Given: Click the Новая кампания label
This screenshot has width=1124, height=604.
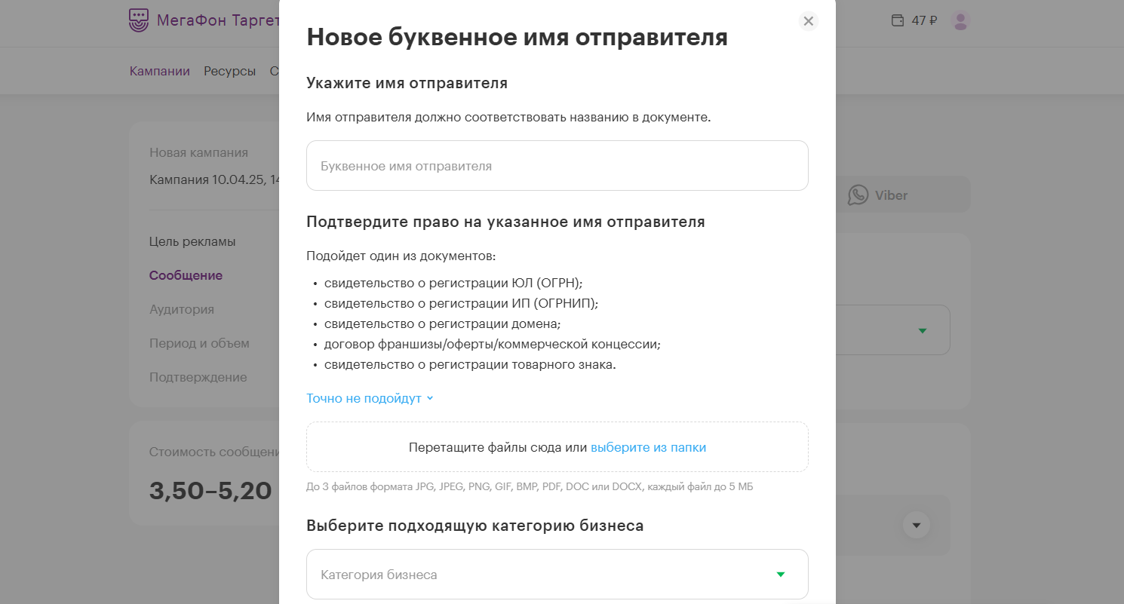Looking at the screenshot, I should [x=198, y=152].
